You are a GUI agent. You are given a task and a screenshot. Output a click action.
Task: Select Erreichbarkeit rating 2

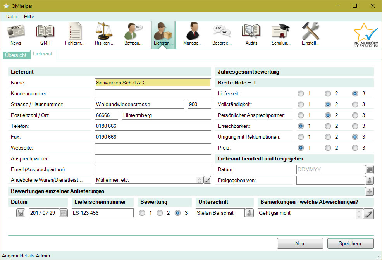328,126
